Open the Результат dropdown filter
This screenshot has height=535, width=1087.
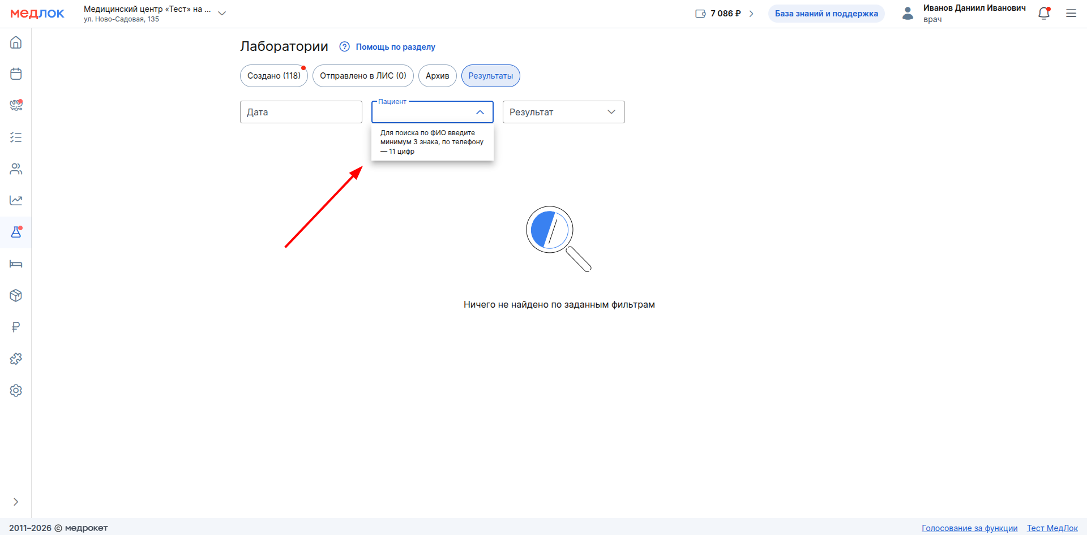coord(563,112)
